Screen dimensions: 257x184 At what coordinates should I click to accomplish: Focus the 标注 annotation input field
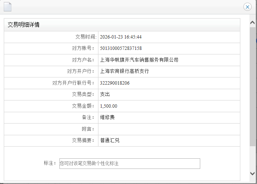[129, 164]
